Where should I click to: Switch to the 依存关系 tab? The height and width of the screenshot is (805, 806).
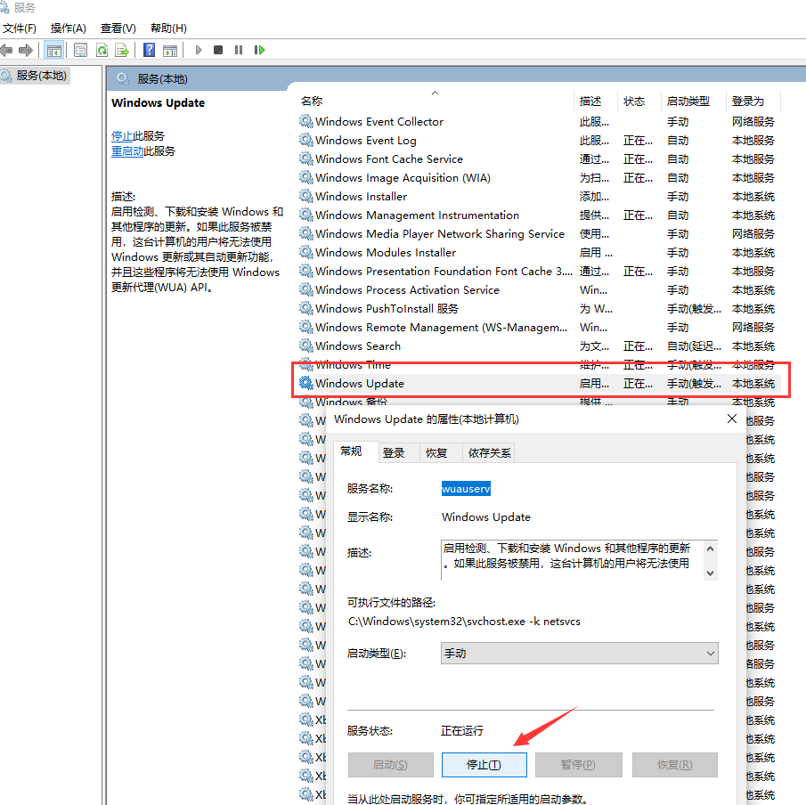pos(488,452)
